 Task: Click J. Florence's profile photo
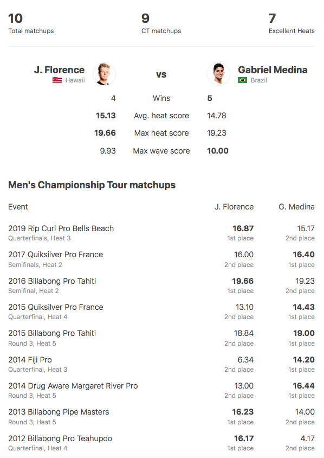[104, 74]
